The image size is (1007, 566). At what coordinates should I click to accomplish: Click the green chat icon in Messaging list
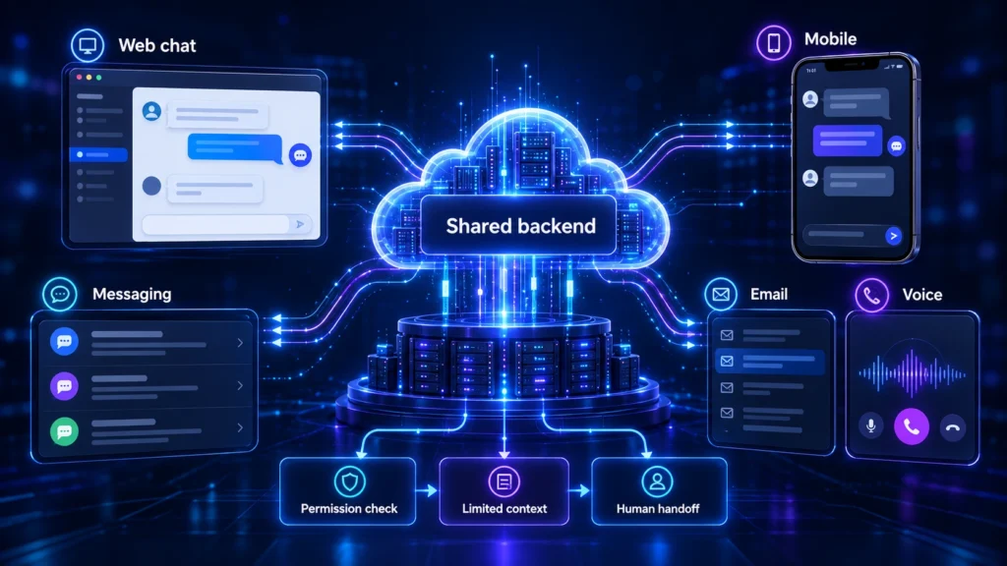click(64, 431)
